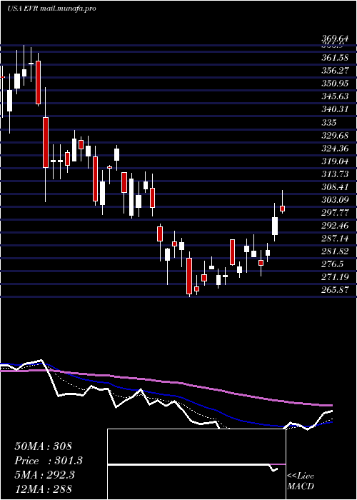Select the 308.41 price axis label
This screenshot has height=500, width=357.
click(x=334, y=187)
